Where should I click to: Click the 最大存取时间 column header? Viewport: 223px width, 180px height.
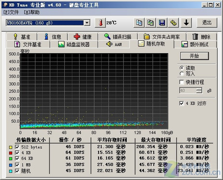coord(156,140)
